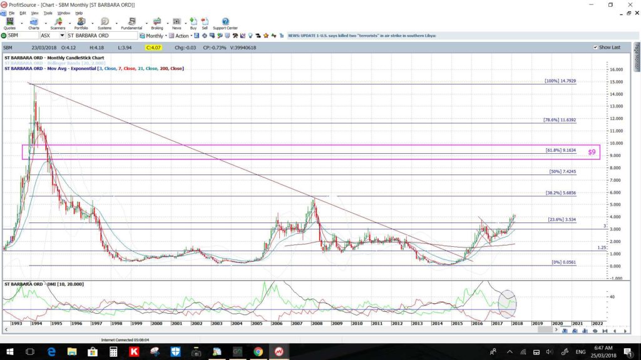The width and height of the screenshot is (641, 360).
Task: Click the [100%] 14.7929 Fibonacci label
Action: tap(560, 81)
